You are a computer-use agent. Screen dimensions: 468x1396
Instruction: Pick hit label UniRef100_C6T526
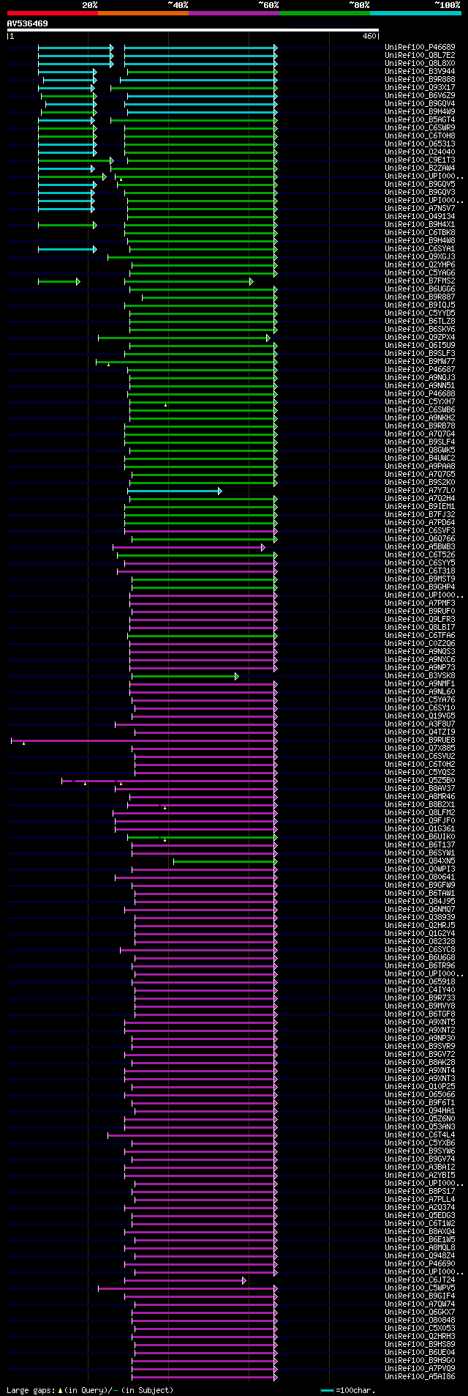[x=420, y=555]
